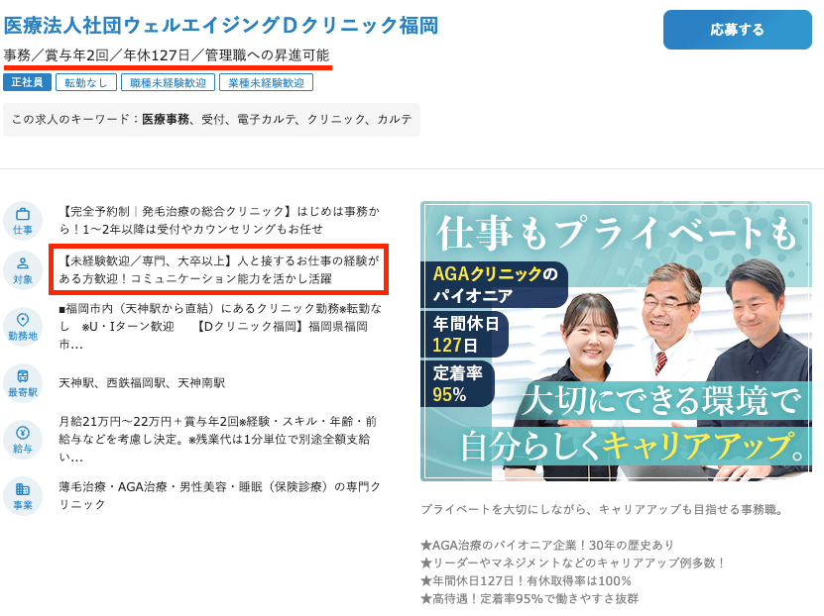The height and width of the screenshot is (616, 824).
Task: Click the 最寄駅 train icon
Action: (23, 383)
